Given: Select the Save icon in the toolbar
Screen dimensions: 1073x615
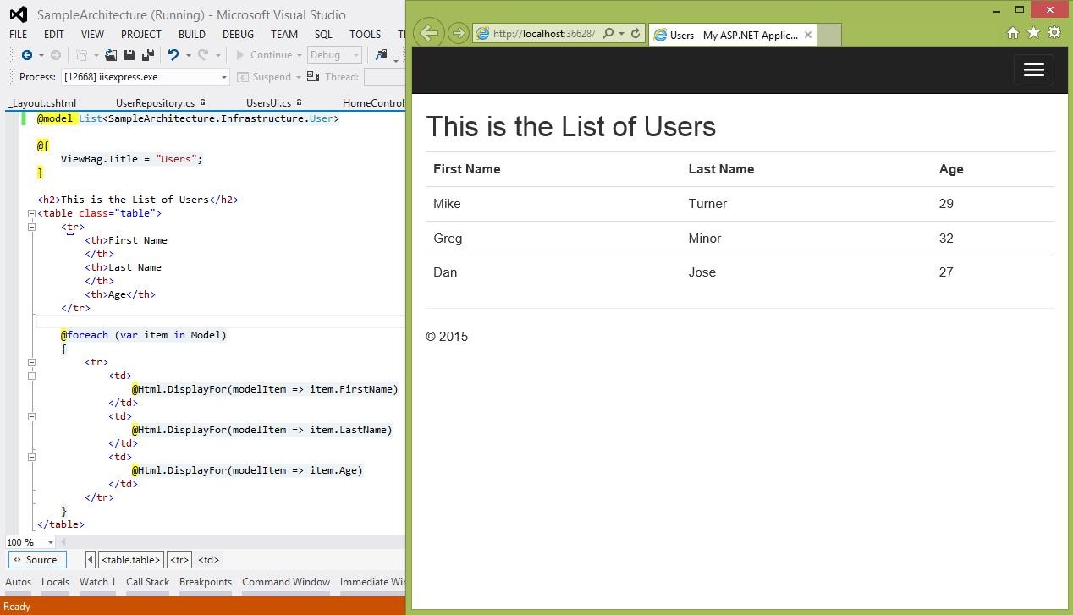Looking at the screenshot, I should point(129,54).
